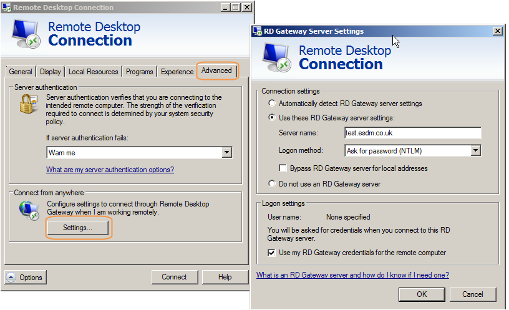Click the Settings... button

pos(78,228)
